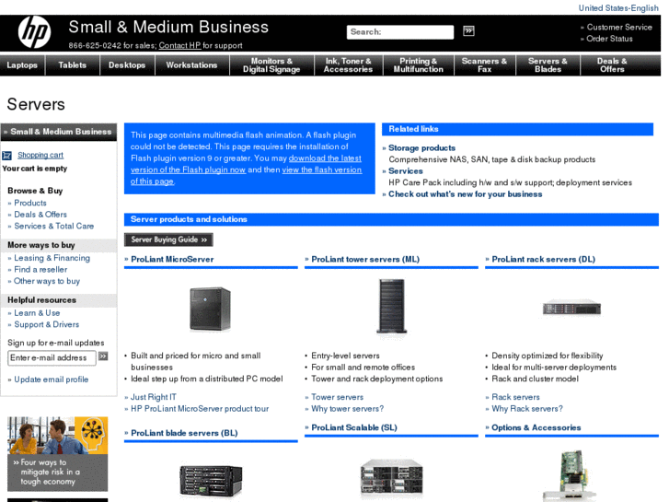The width and height of the screenshot is (669, 502).
Task: Open ProLiant tower servers (ML) heading
Action: pyautogui.click(x=365, y=260)
